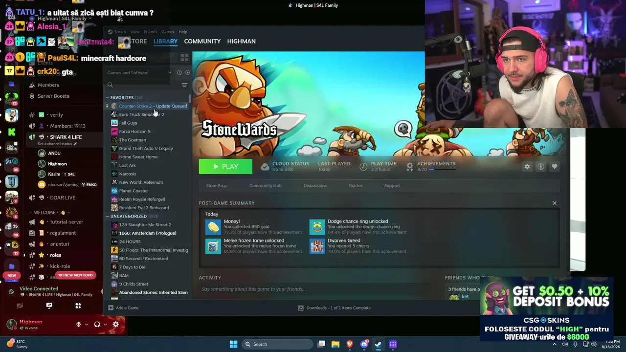626x352 pixels.
Task: Deafen headphones in Discord user panel
Action: 97,324
